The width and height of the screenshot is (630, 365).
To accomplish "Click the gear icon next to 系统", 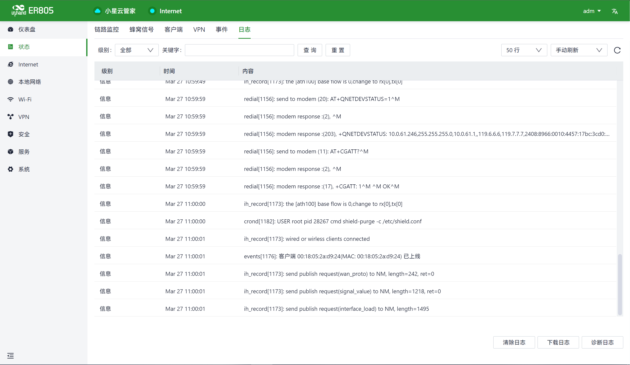I will 10,169.
